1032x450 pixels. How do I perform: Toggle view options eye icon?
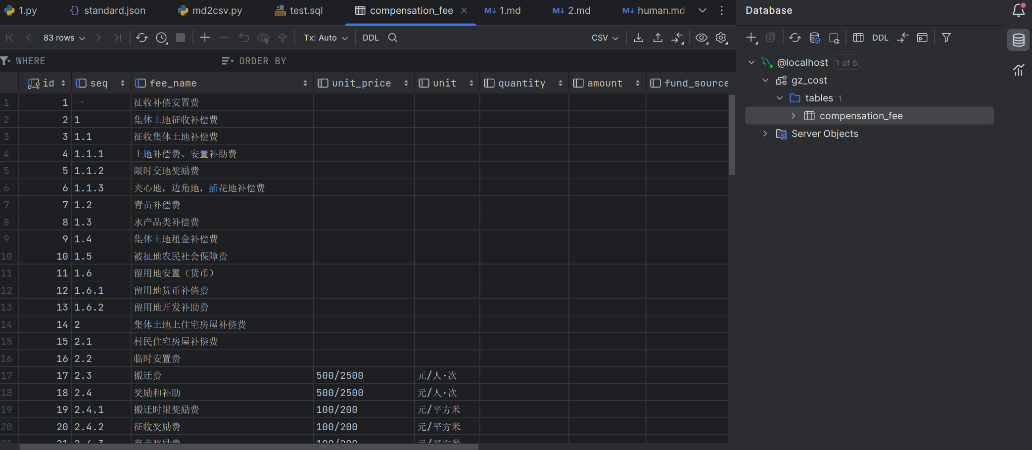pyautogui.click(x=702, y=38)
